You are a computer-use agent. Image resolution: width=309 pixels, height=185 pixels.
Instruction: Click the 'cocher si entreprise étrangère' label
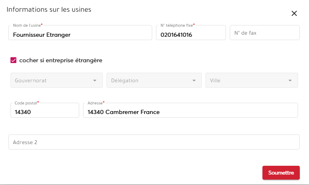tap(61, 60)
